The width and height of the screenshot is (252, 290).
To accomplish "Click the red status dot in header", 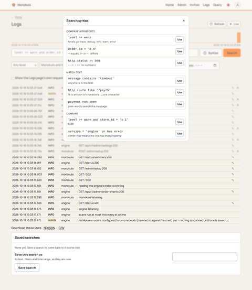I will [x=228, y=5].
